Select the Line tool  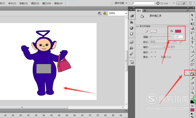(x=192, y=47)
